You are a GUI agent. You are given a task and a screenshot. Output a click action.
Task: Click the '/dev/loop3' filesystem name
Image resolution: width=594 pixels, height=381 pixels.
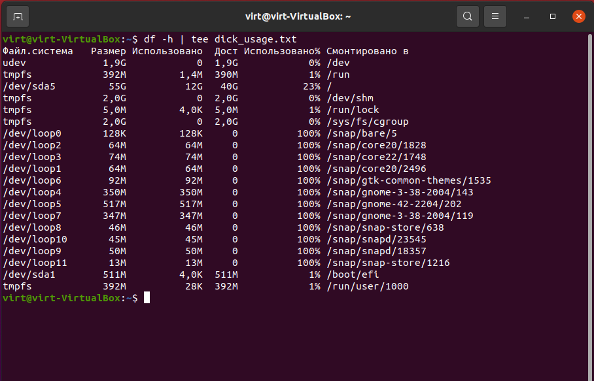[x=32, y=157]
